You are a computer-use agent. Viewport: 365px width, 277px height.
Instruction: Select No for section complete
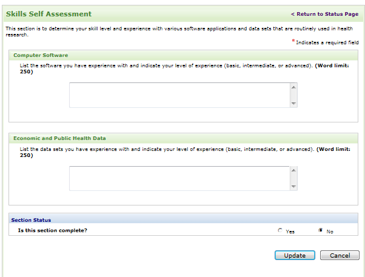[x=320, y=230]
